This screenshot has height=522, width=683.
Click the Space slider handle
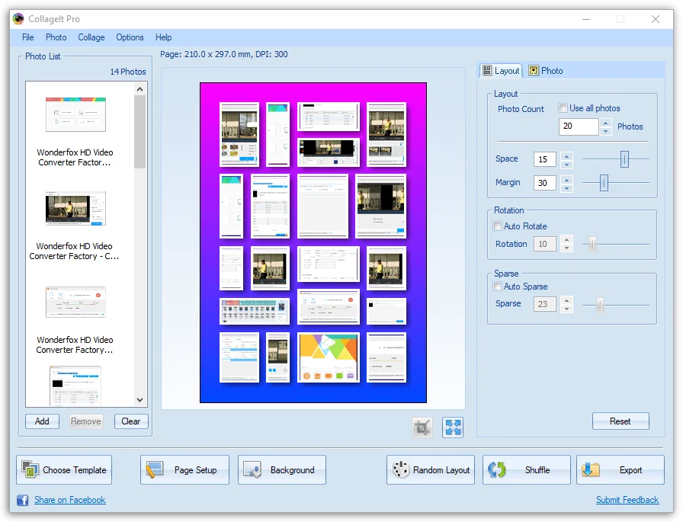[624, 159]
